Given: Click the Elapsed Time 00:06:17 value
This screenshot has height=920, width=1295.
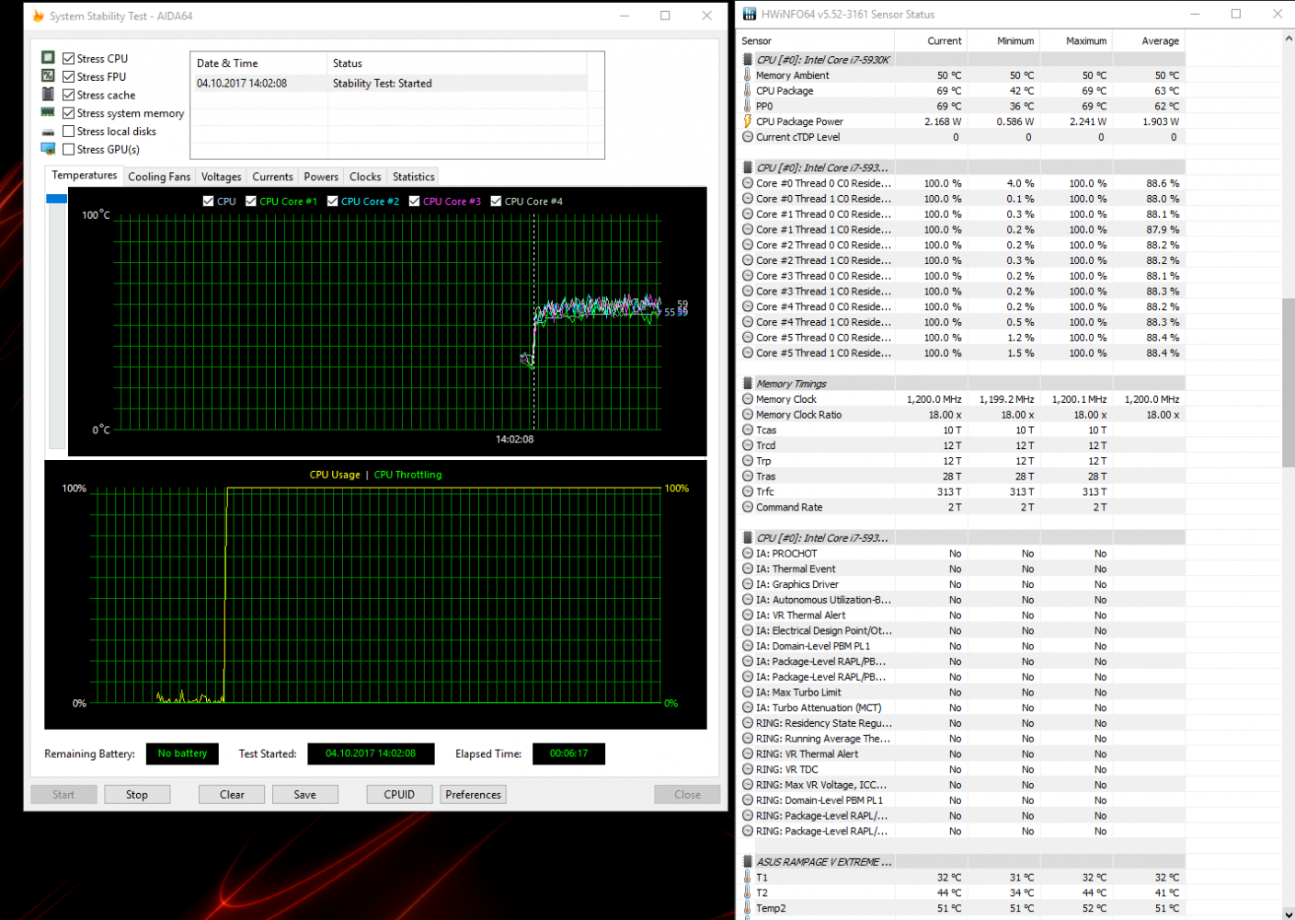Looking at the screenshot, I should coord(568,753).
